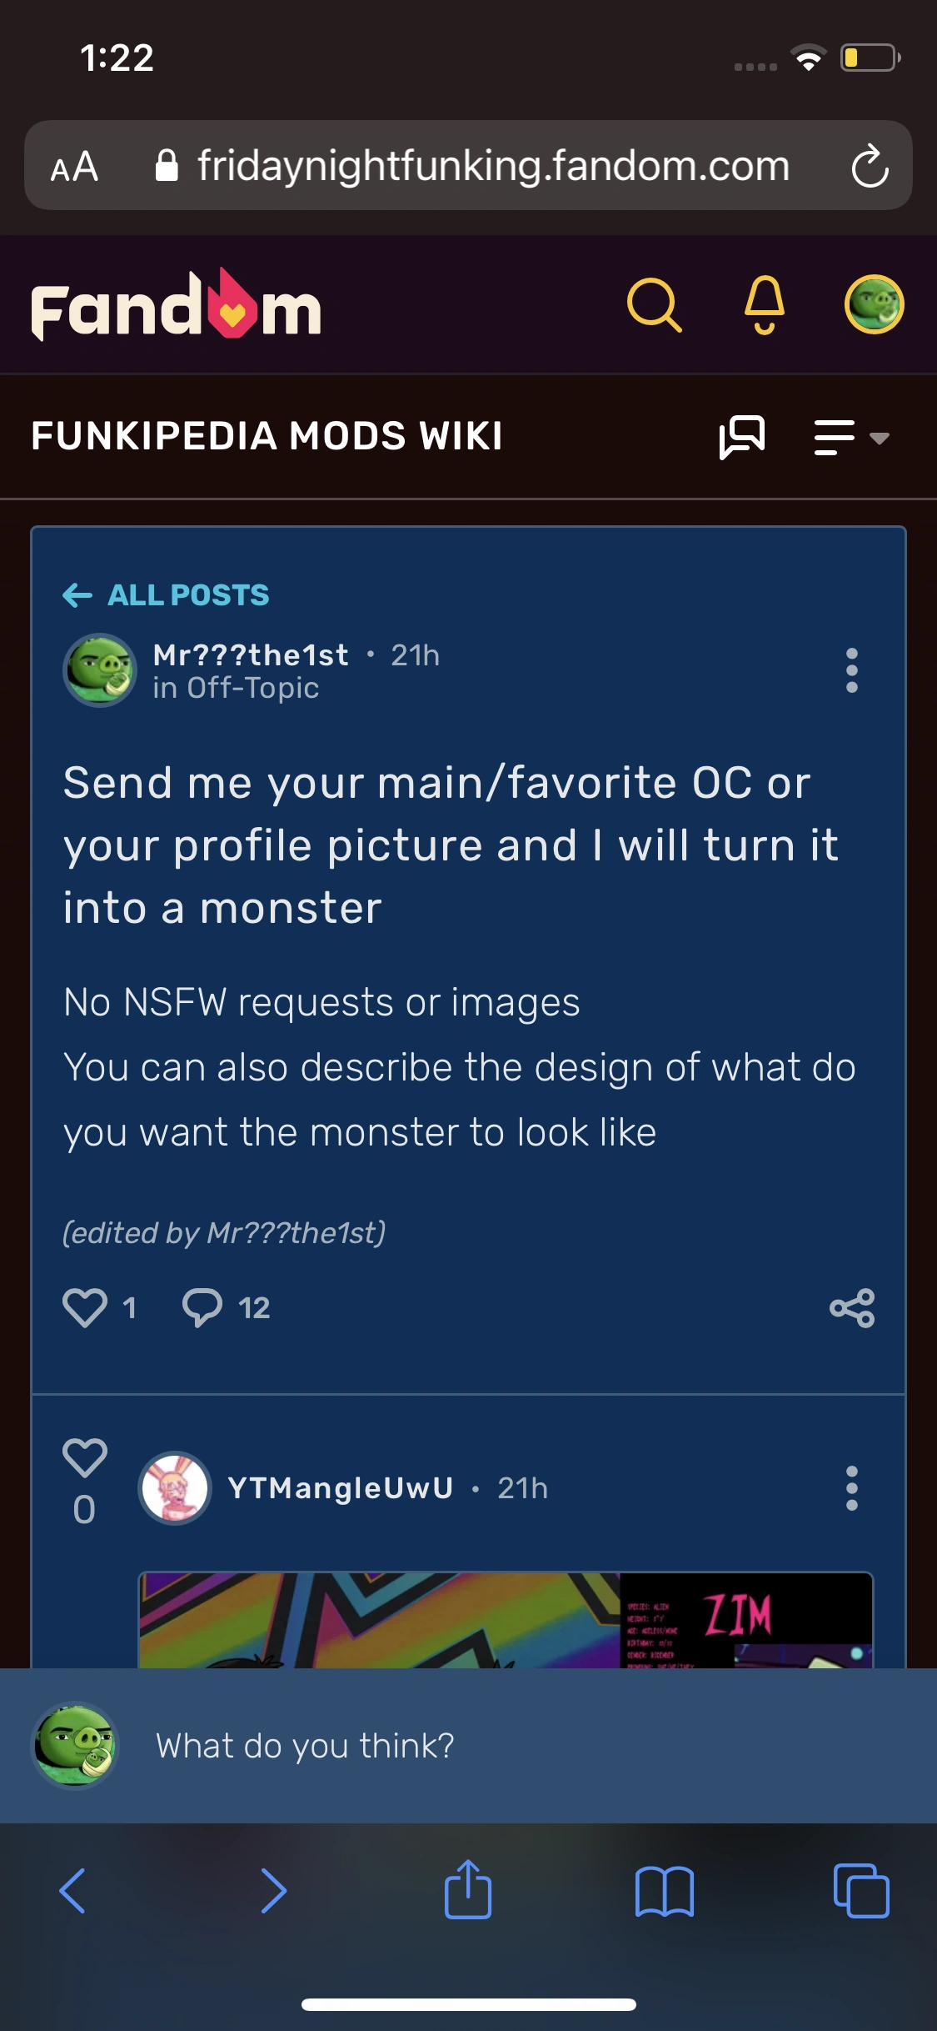Tap the Safari share icon
This screenshot has width=937, height=2031.
click(x=468, y=1891)
